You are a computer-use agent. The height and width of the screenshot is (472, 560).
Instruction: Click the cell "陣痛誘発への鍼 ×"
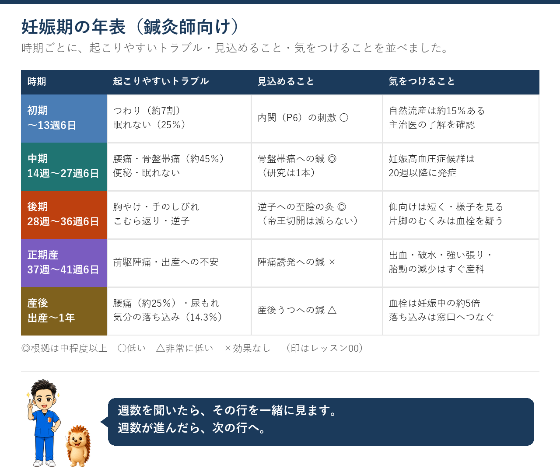coord(317,263)
